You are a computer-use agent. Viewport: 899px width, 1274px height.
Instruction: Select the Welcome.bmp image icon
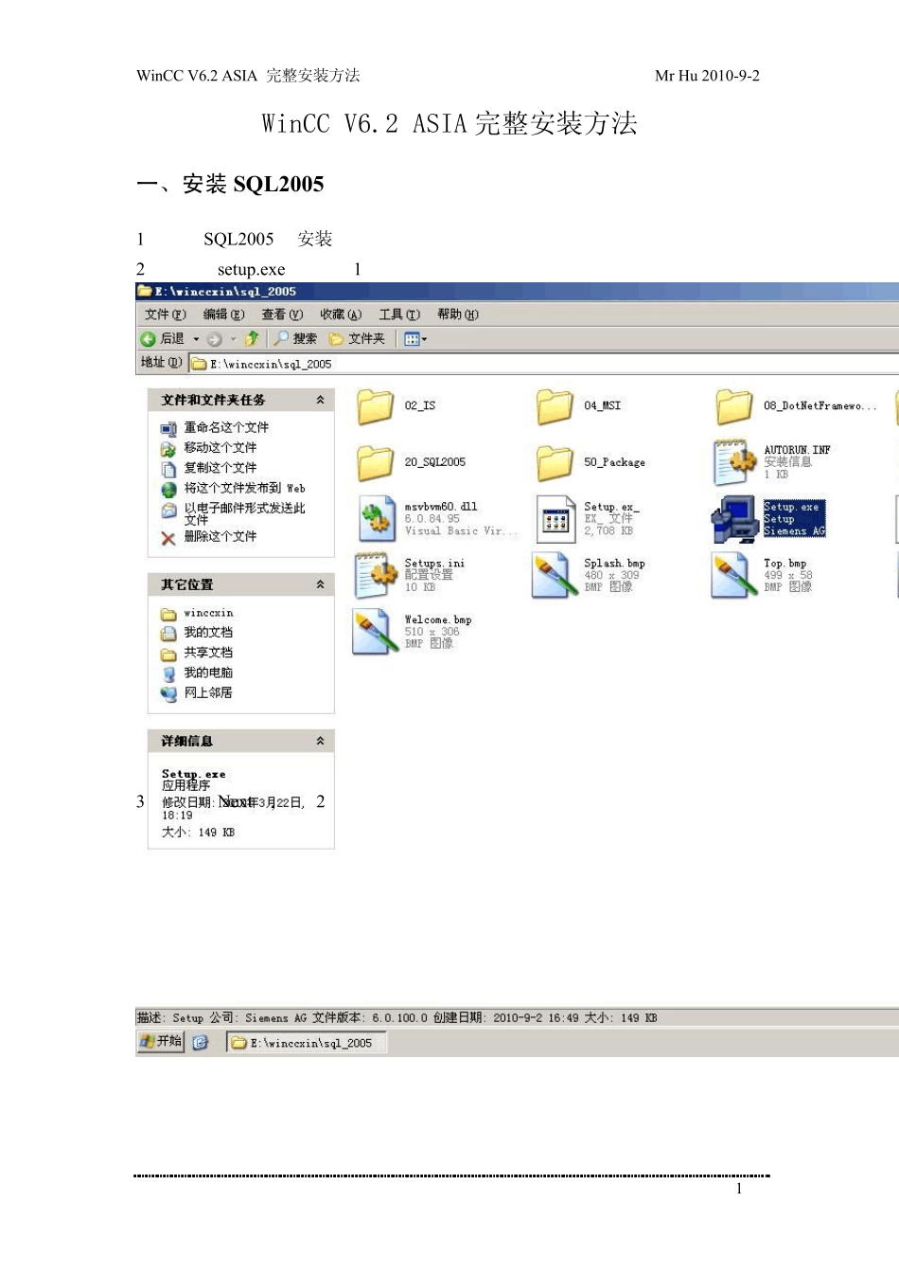click(x=374, y=632)
